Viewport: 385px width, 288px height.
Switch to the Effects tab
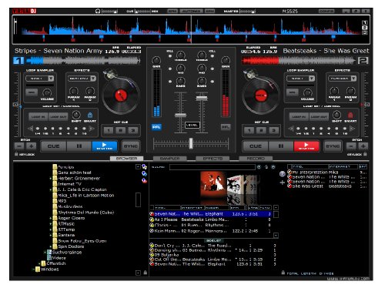pyautogui.click(x=213, y=159)
